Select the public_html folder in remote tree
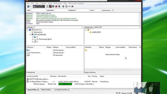The height and width of the screenshot is (94, 167). click(x=96, y=32)
